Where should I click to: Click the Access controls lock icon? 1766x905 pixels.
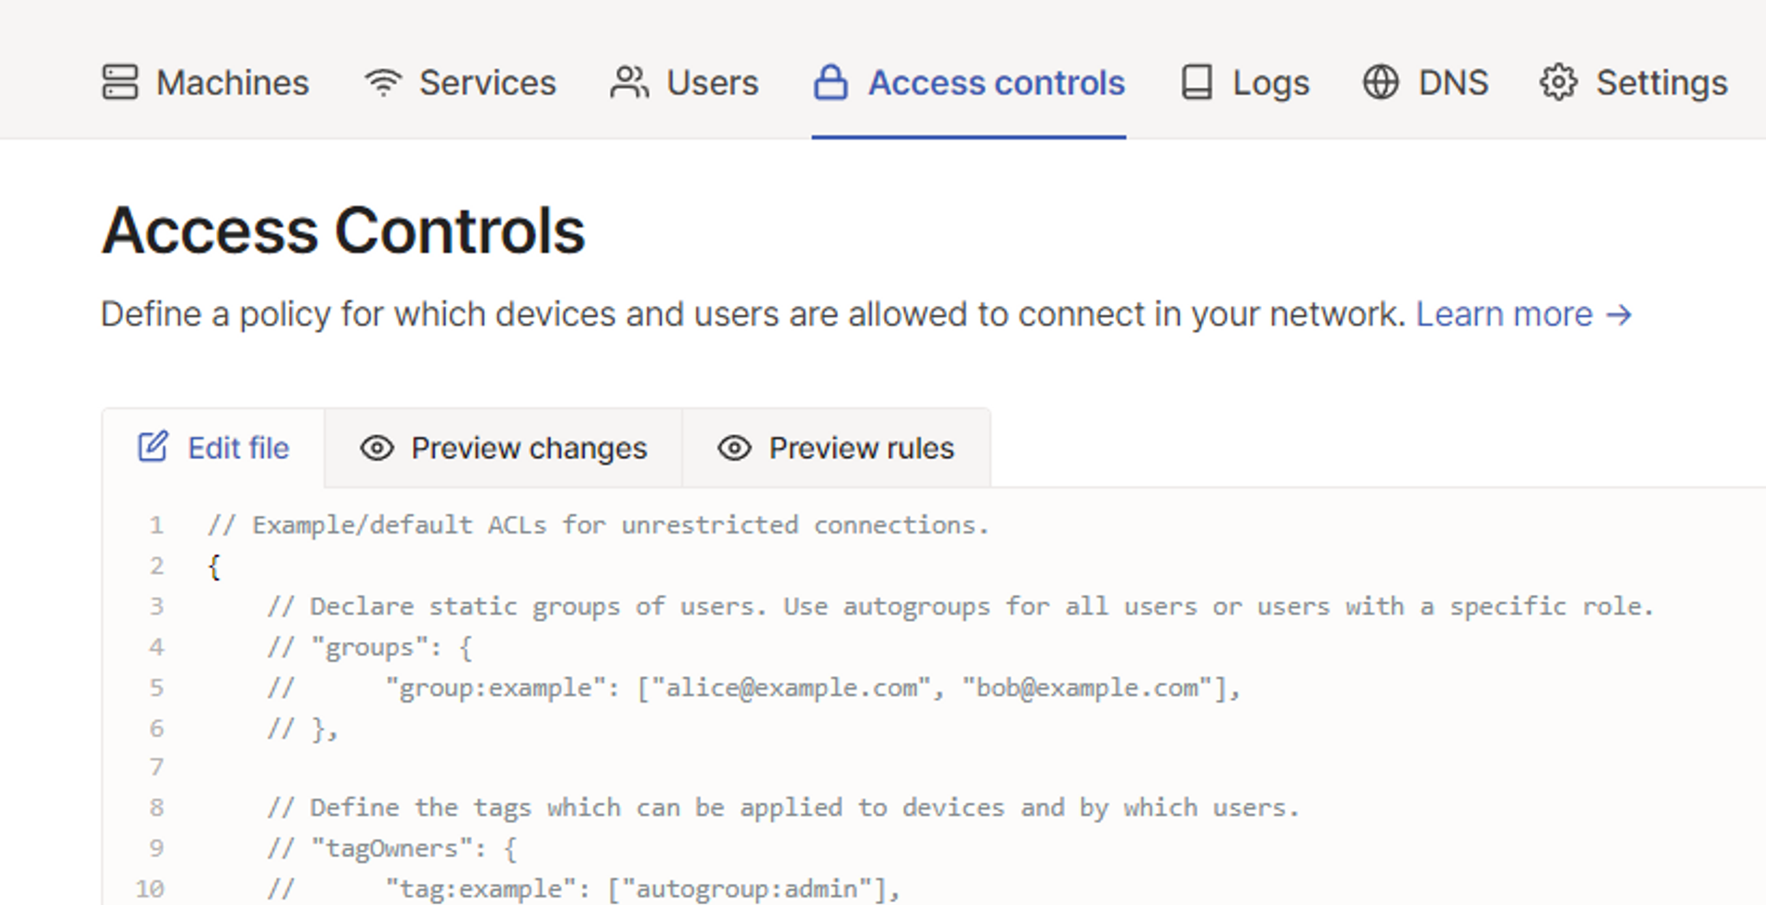(831, 82)
